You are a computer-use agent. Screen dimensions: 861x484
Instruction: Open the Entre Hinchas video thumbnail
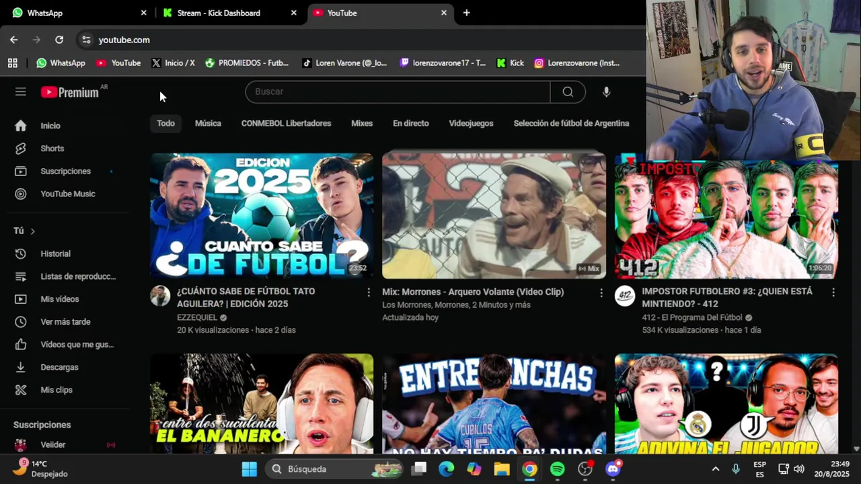coord(494,403)
